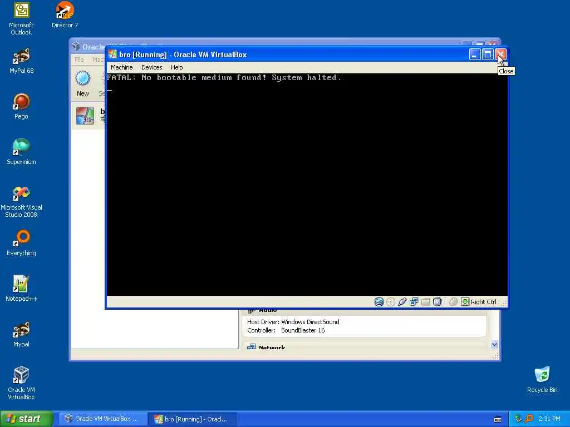Image resolution: width=570 pixels, height=427 pixels.
Task: Open the File menu in VirtualBox Manager
Action: point(79,59)
